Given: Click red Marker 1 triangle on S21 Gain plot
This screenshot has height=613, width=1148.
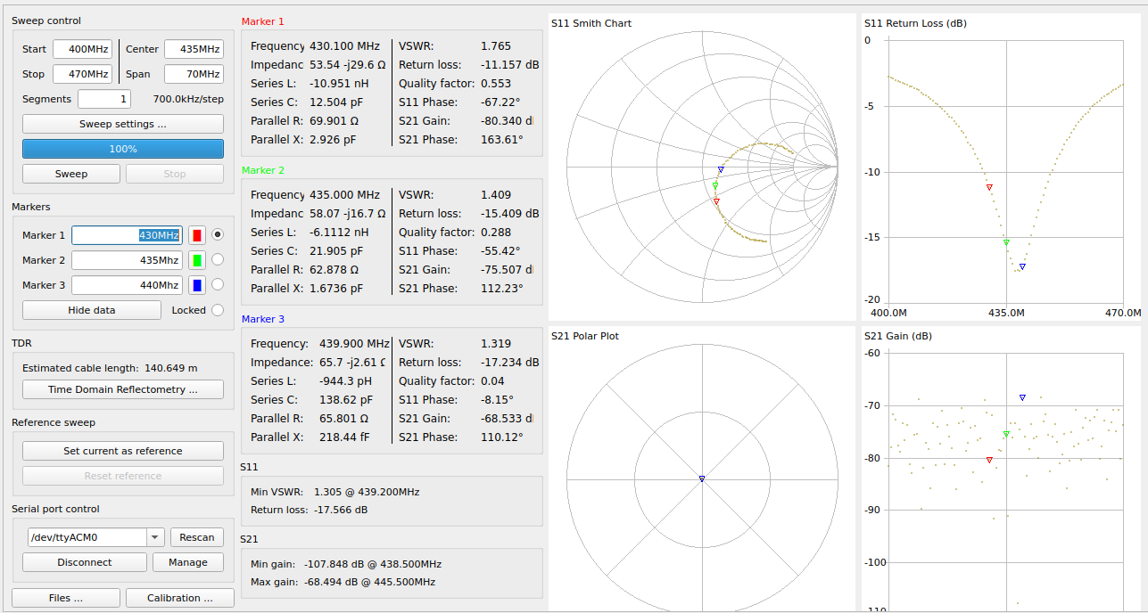Looking at the screenshot, I should pyautogui.click(x=989, y=460).
